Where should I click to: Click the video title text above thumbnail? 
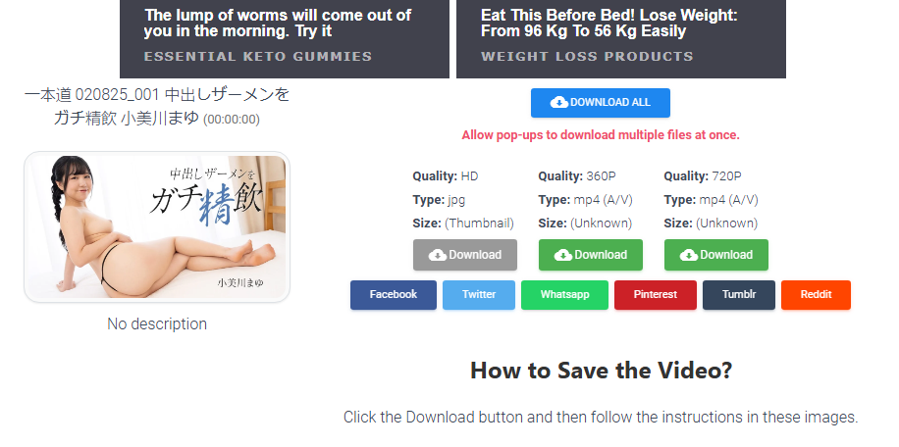click(156, 107)
